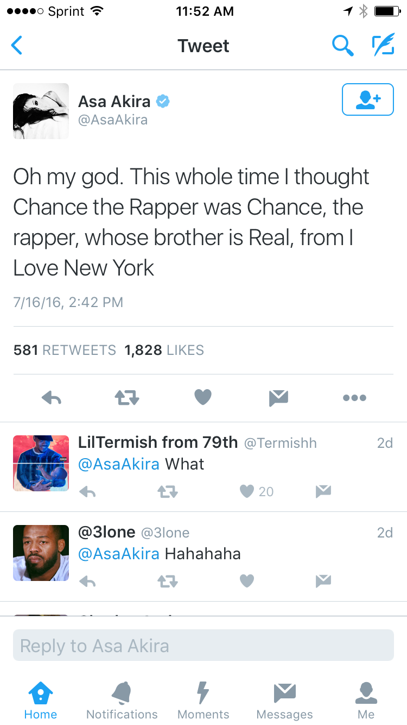
Task: Share main tweet via direct message icon
Action: coord(278,398)
